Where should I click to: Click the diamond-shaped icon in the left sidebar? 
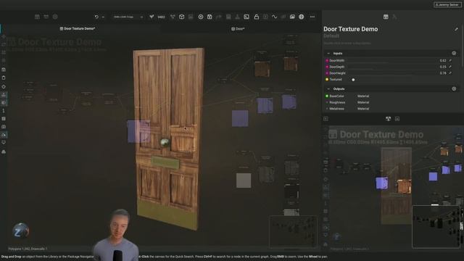(4, 87)
